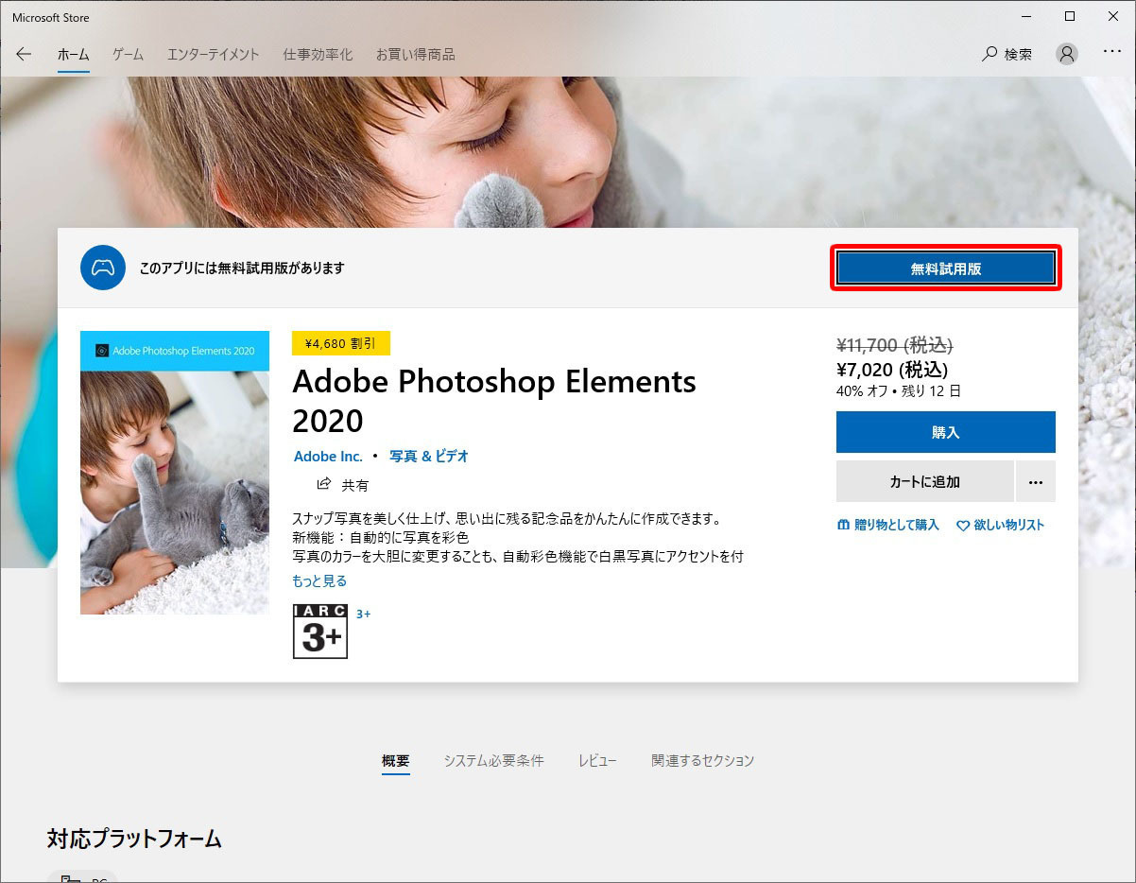
Task: Click the game controller icon in the trial banner
Action: coord(103,268)
